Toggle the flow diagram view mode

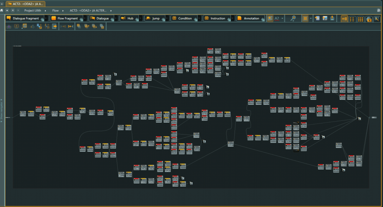click(x=344, y=19)
